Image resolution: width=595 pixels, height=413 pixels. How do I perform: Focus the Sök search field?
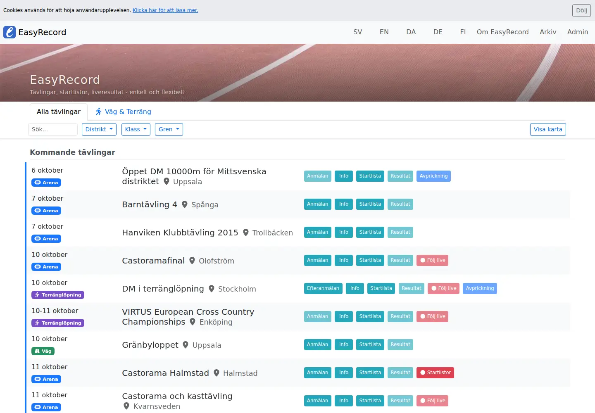53,129
